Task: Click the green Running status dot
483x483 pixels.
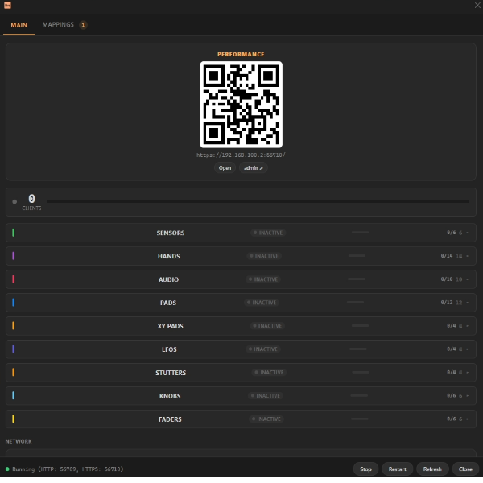Action: pyautogui.click(x=7, y=469)
